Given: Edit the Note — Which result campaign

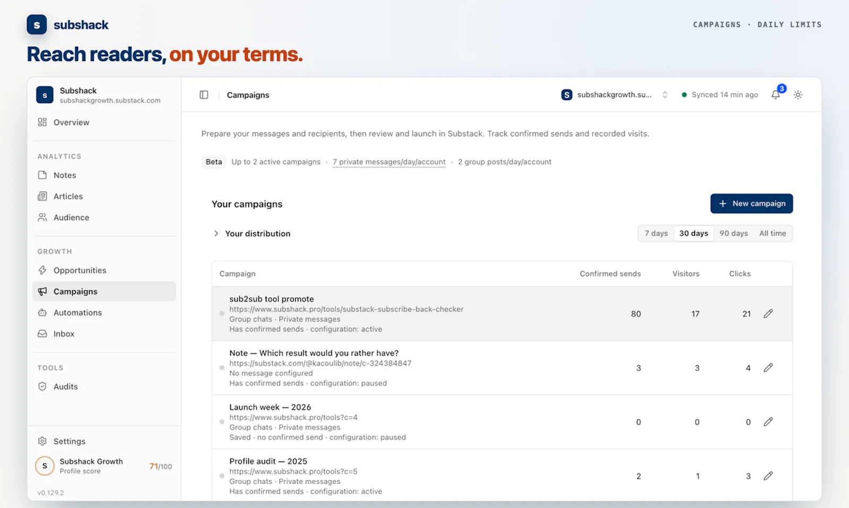Looking at the screenshot, I should click(768, 368).
